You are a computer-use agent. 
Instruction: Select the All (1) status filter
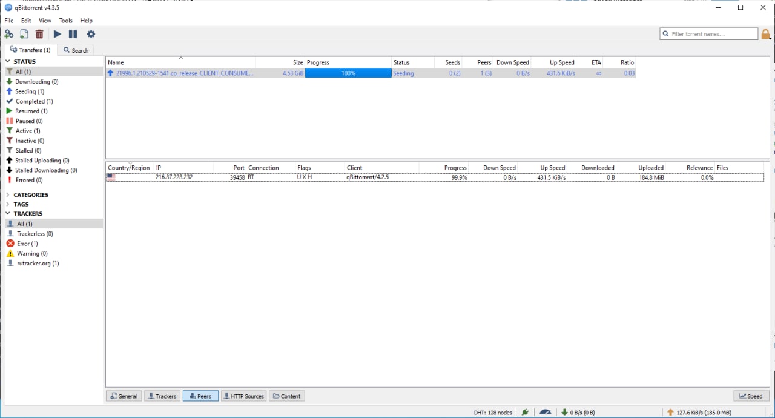tap(53, 71)
